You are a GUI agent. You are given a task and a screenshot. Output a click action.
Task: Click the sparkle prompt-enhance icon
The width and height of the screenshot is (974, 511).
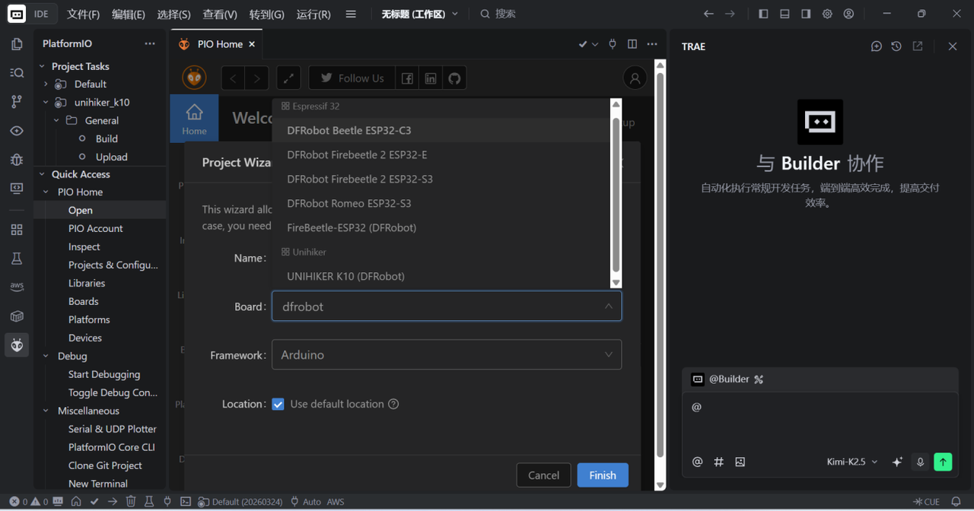point(897,462)
